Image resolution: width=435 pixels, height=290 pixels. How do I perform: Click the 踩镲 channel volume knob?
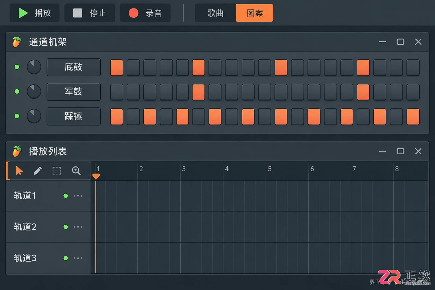pyautogui.click(x=34, y=116)
